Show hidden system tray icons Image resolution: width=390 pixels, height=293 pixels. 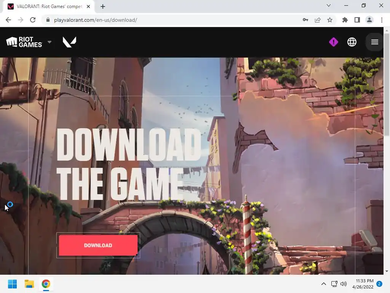coord(324,284)
